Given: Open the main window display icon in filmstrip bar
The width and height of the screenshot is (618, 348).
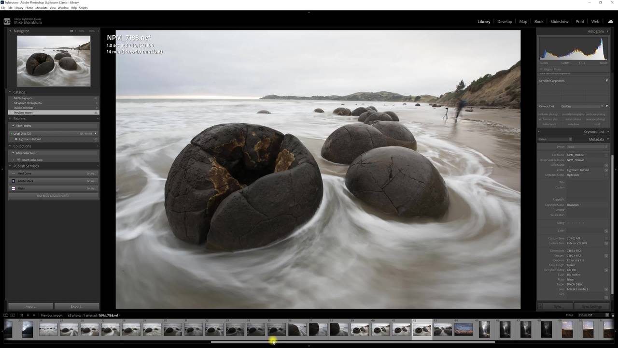Looking at the screenshot, I should (x=6, y=315).
